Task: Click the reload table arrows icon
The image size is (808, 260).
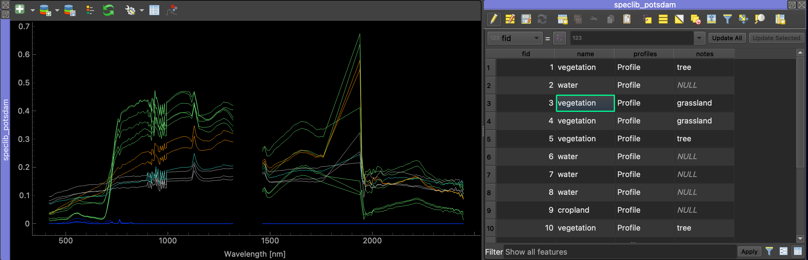Action: pos(542,19)
